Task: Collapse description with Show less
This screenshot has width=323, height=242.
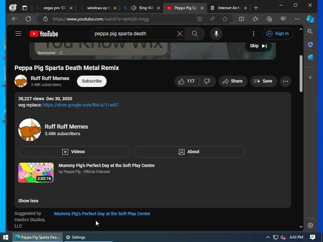Action: tap(28, 201)
